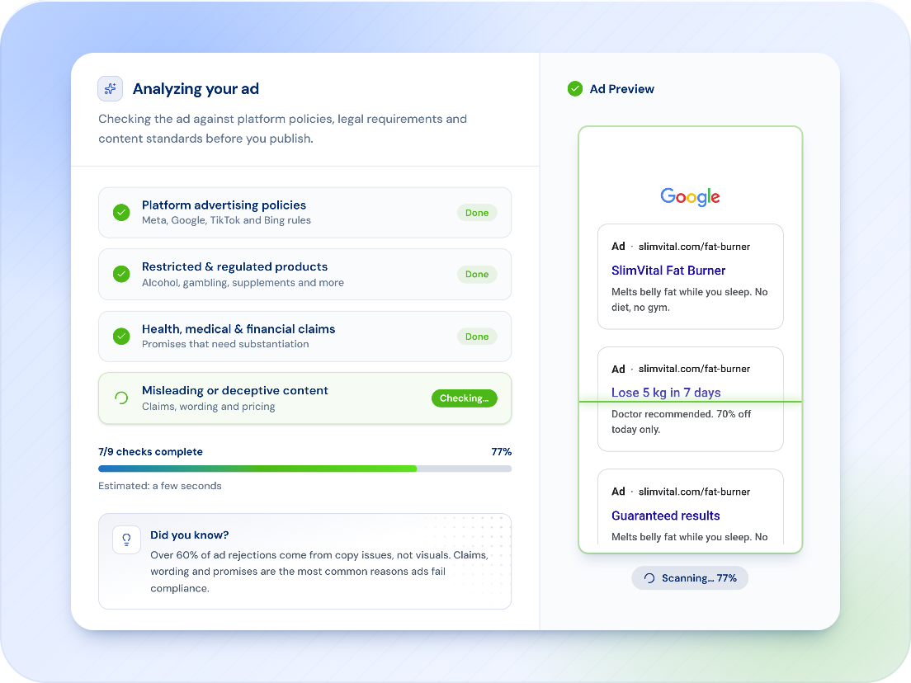Select the Health, medical & financial claims title

238,329
